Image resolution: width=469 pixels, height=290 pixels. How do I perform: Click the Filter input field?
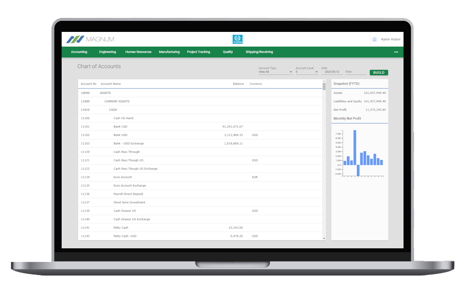pyautogui.click(x=355, y=72)
